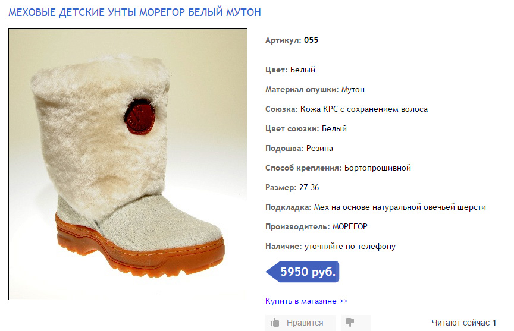The width and height of the screenshot is (514, 331).
Task: Open the Купить в магазине link
Action: click(306, 301)
